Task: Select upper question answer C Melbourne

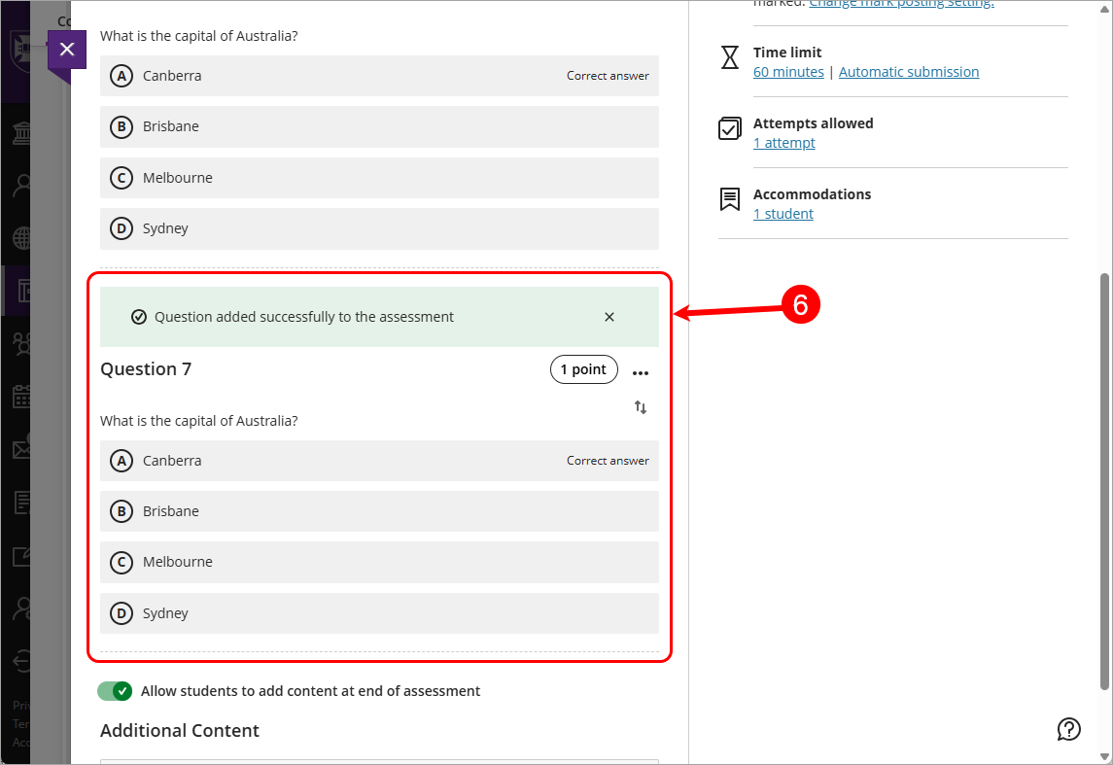Action: click(x=379, y=178)
